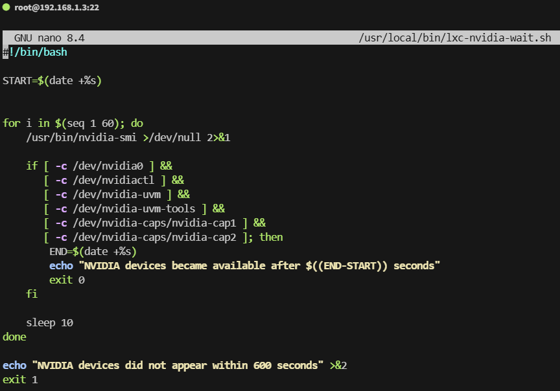Click the fi keyword
560x391 pixels.
(32, 294)
